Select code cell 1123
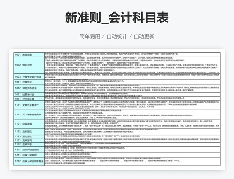The width and height of the screenshot is (234, 179). [x=18, y=136]
